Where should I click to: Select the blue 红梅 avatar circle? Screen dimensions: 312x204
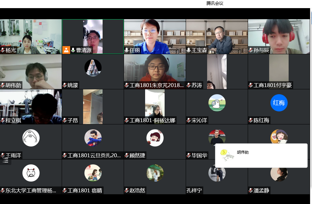279,103
